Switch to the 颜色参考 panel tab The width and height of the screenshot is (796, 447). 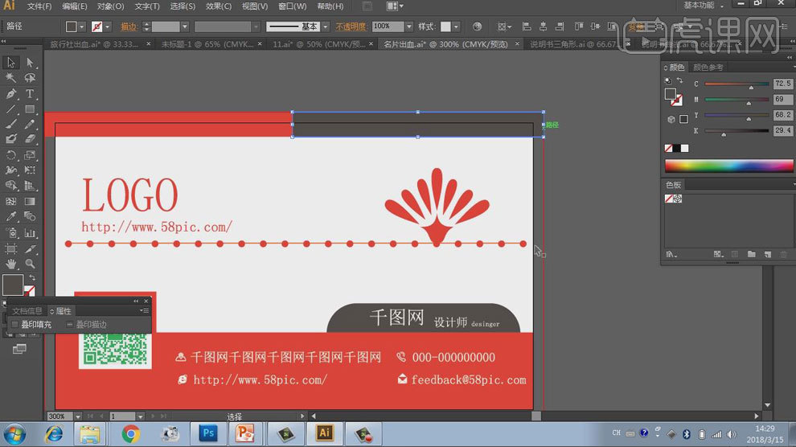pos(708,67)
